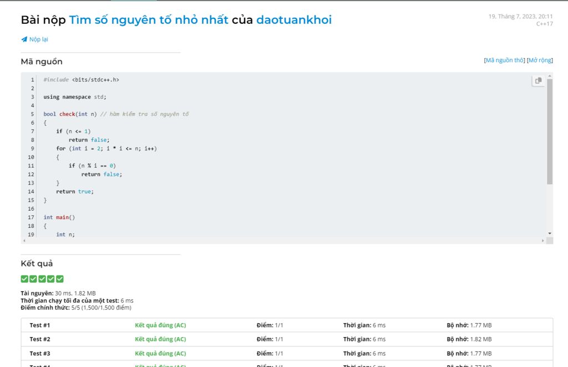
Task: Click the third green checkmark test icon
Action: (x=42, y=279)
